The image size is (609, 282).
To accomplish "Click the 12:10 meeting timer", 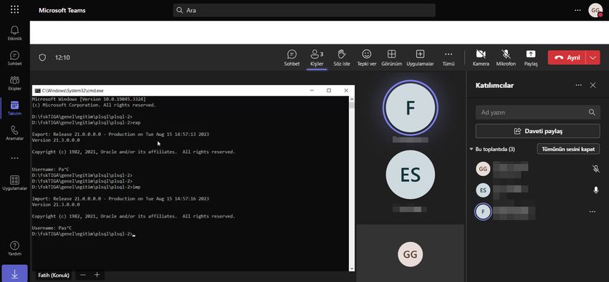I will [x=62, y=57].
